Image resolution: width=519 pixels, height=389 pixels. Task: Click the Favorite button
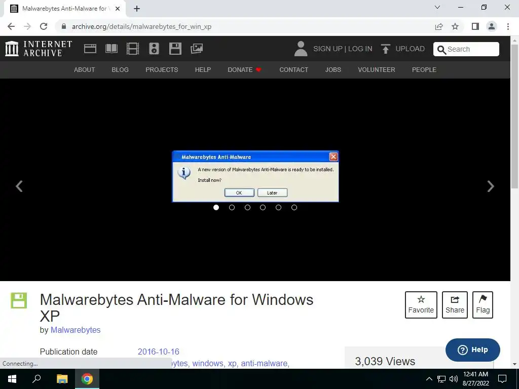tap(421, 304)
